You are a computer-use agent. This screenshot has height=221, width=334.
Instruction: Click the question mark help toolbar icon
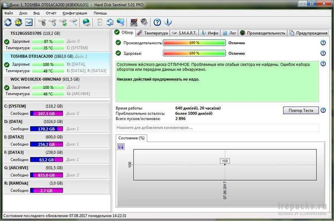[x=157, y=22]
